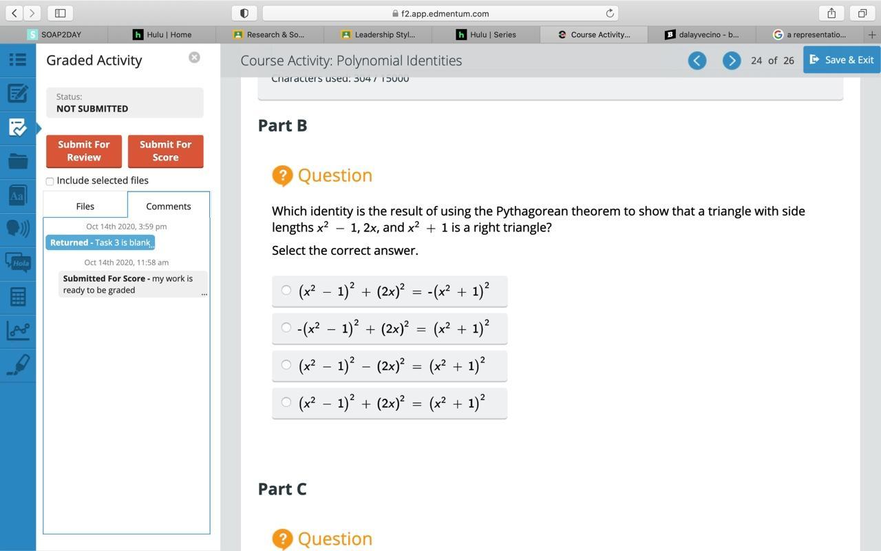Open the dictionary Aa sidebar icon
This screenshot has width=881, height=551.
point(18,195)
